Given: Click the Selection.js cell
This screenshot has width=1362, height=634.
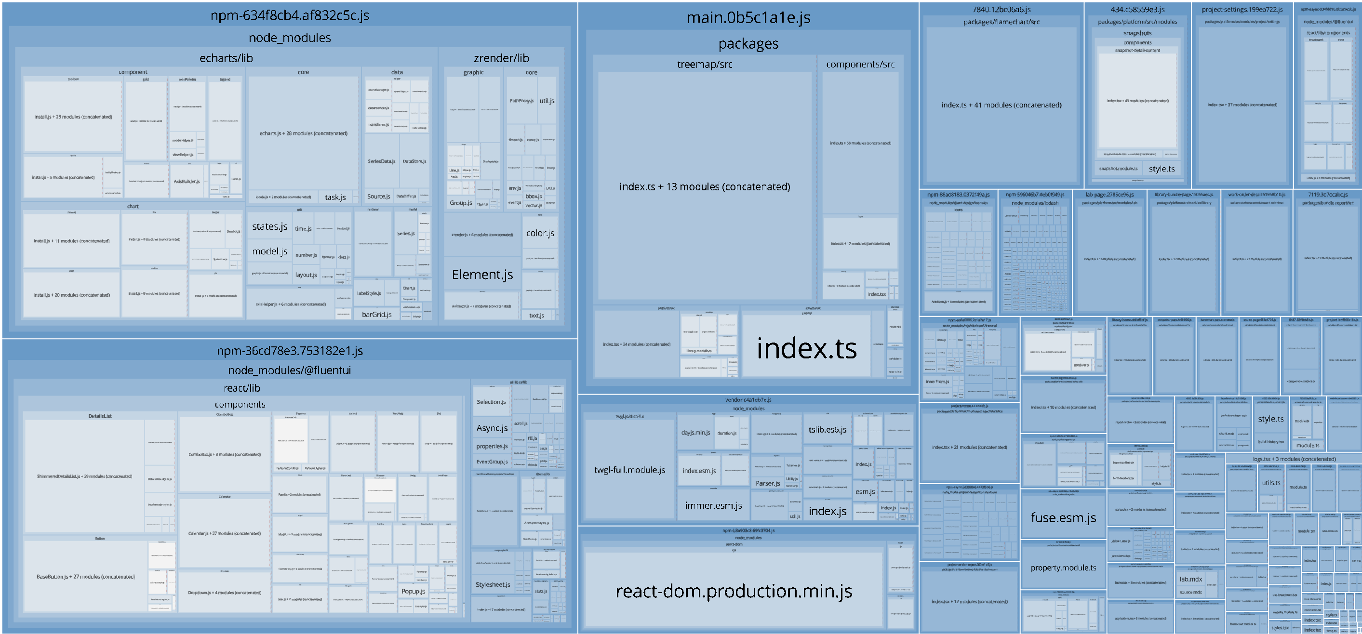Looking at the screenshot, I should coord(491,401).
